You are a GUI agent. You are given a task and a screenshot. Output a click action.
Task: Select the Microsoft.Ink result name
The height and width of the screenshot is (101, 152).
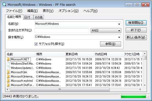click(x=19, y=72)
